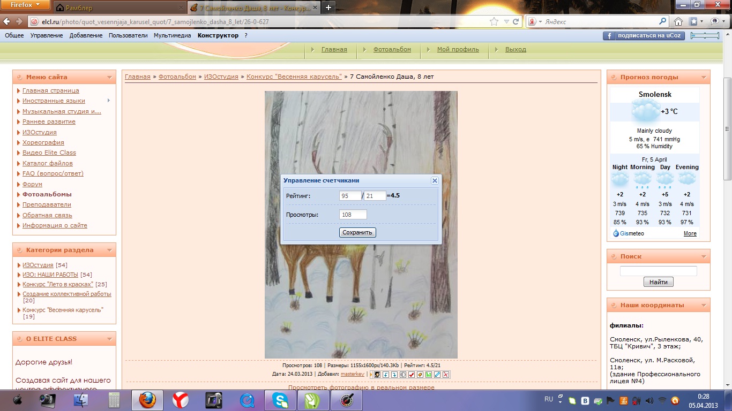The width and height of the screenshot is (732, 411).
Task: Click the red X delete photo icon
Action: point(446,375)
